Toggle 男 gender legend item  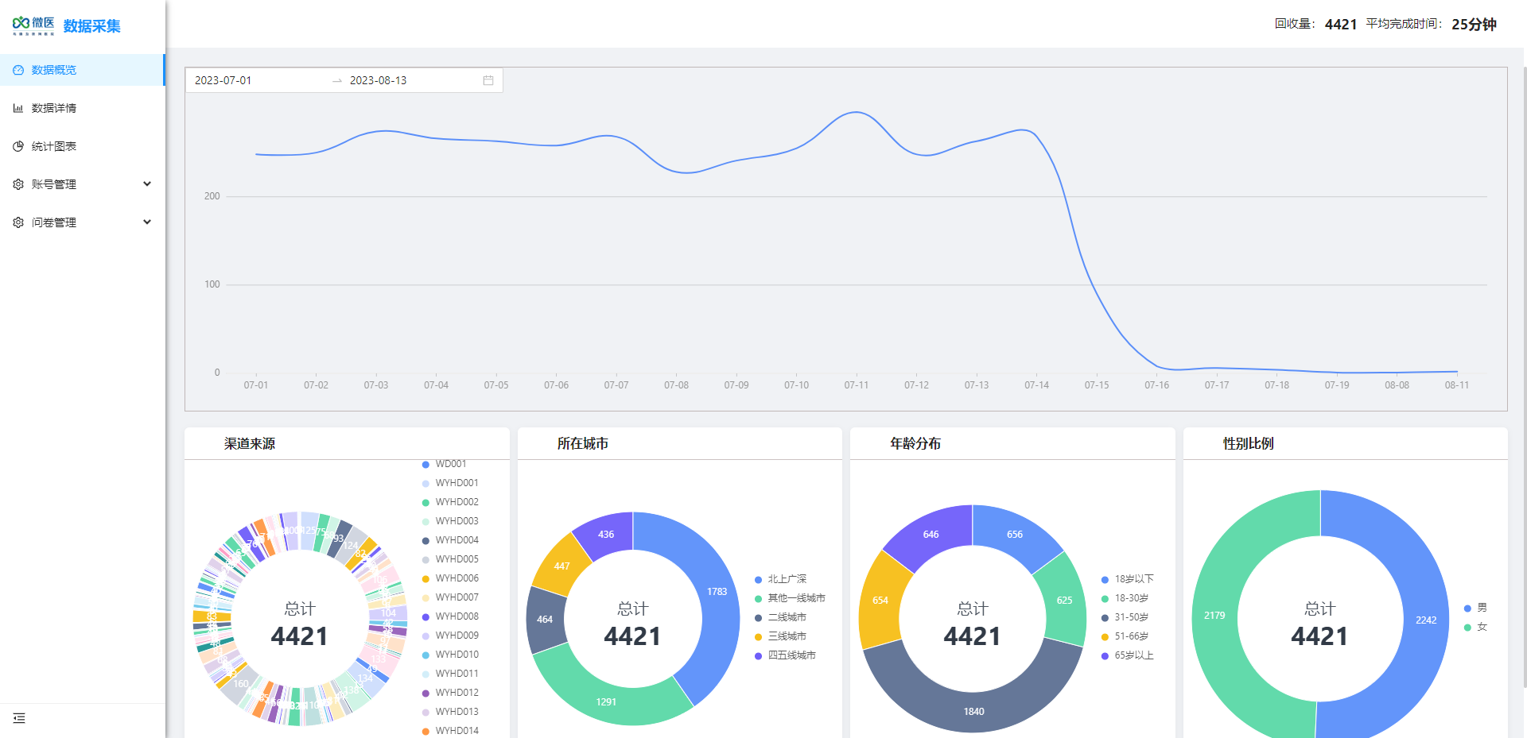point(1475,608)
